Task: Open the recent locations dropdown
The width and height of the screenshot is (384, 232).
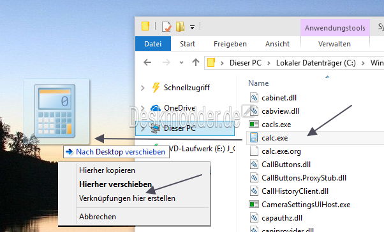Action: pyautogui.click(x=181, y=63)
